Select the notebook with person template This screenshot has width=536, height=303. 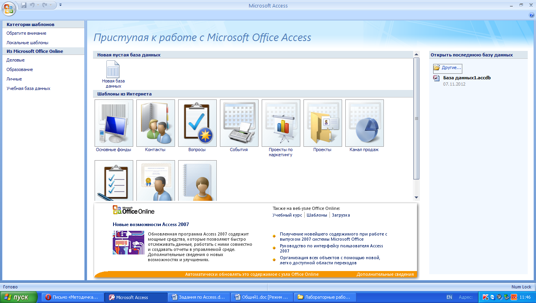(197, 181)
